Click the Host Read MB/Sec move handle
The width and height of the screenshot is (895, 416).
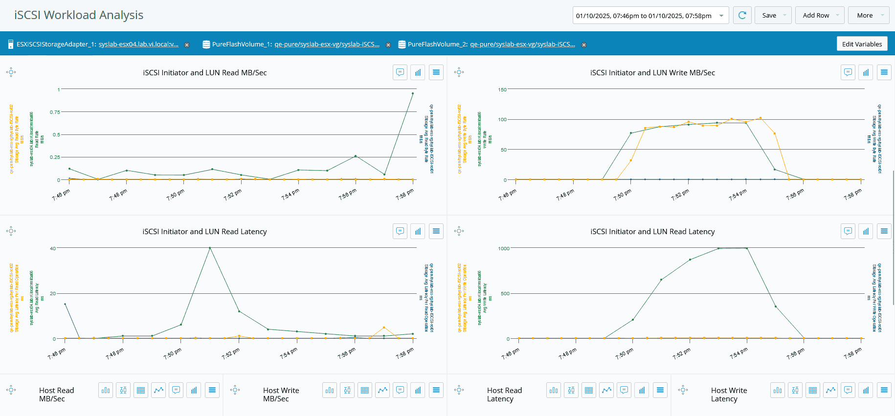tap(11, 390)
